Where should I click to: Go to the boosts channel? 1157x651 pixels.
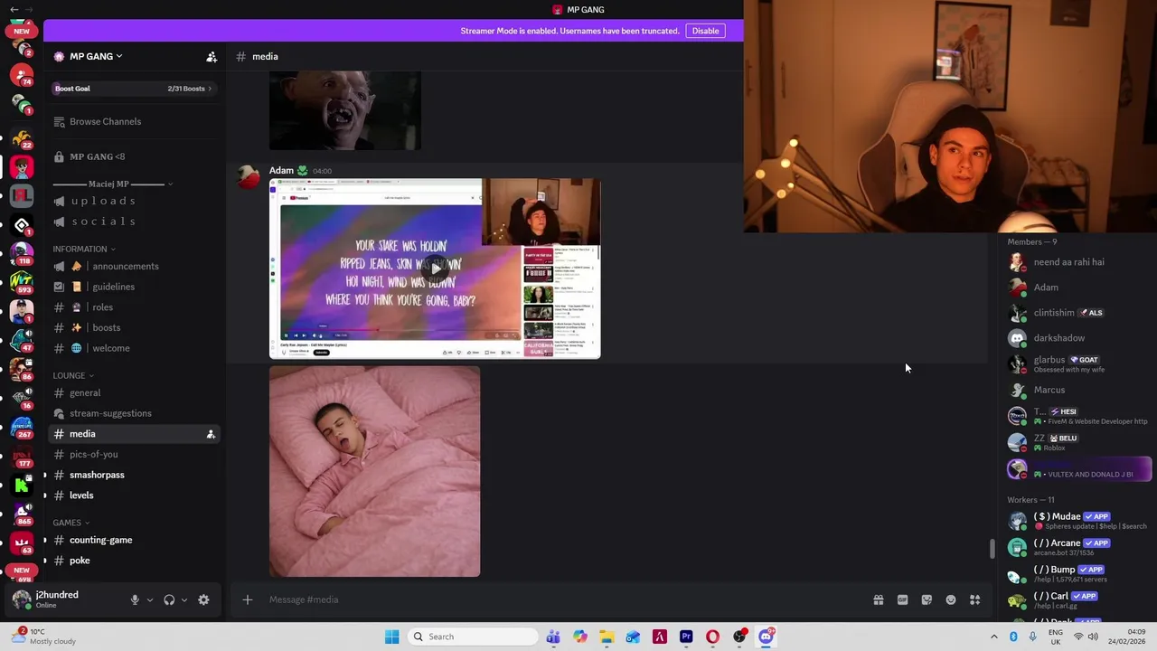pyautogui.click(x=133, y=327)
